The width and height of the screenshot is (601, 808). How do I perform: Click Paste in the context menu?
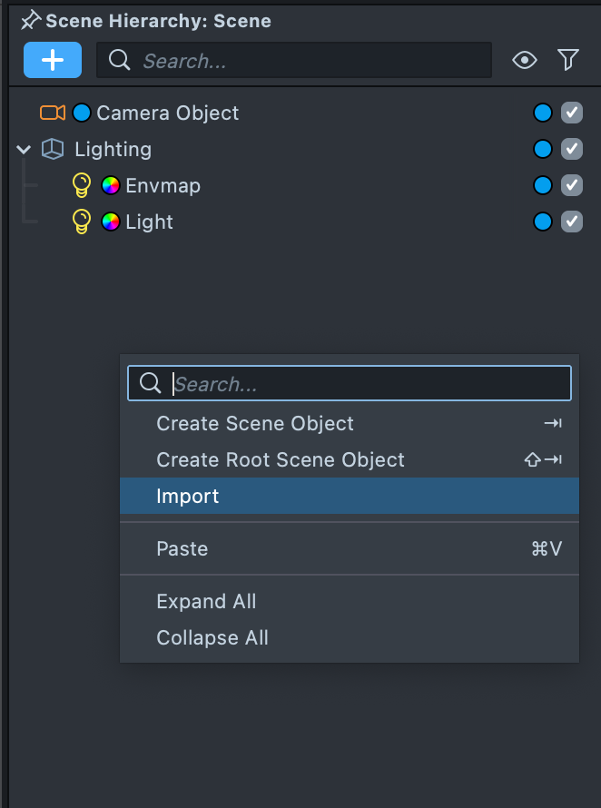[x=182, y=548]
